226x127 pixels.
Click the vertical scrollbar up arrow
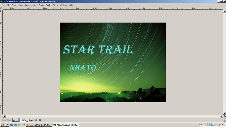click(224, 12)
